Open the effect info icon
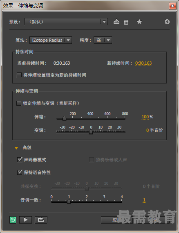This screenshot has height=233, width=179. [x=167, y=22]
